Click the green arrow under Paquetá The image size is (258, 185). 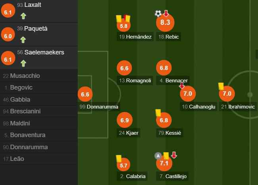coord(23,40)
